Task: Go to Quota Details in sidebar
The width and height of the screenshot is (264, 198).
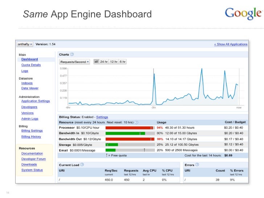Action: [31, 65]
